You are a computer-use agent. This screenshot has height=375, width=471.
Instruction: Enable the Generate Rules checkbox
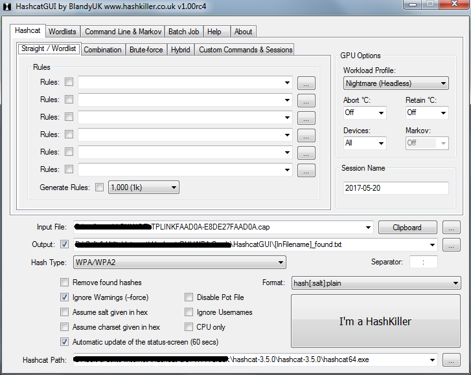tap(99, 187)
